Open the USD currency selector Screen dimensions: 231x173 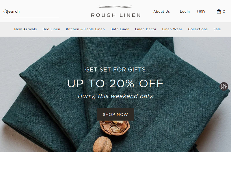click(201, 12)
